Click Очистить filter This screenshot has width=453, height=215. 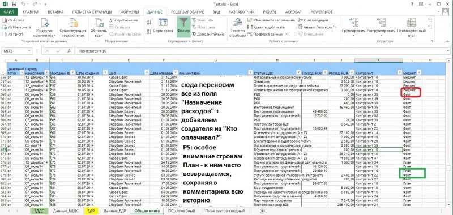point(202,20)
